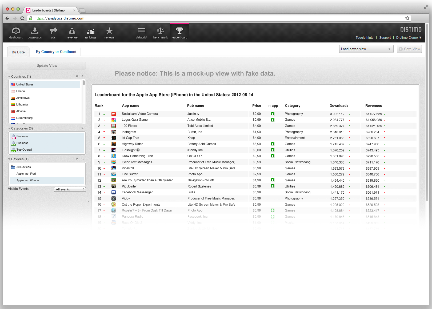
Task: Deselect Top Overall paid category
Action: [x=24, y=150]
